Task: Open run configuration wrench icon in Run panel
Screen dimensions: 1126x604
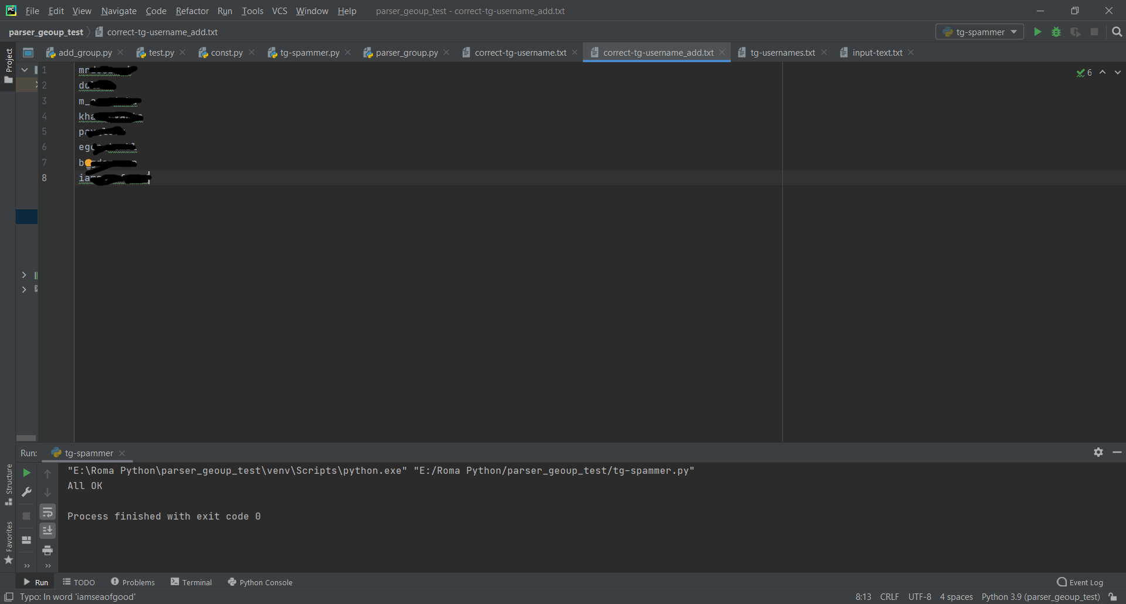Action: [26, 492]
